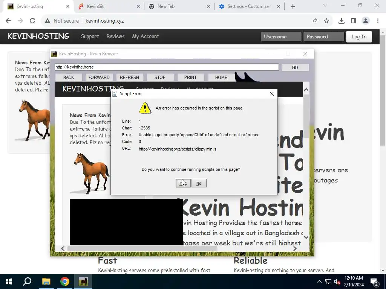The width and height of the screenshot is (386, 289).
Task: Switch to the Settings - Customize tab
Action: (x=249, y=6)
